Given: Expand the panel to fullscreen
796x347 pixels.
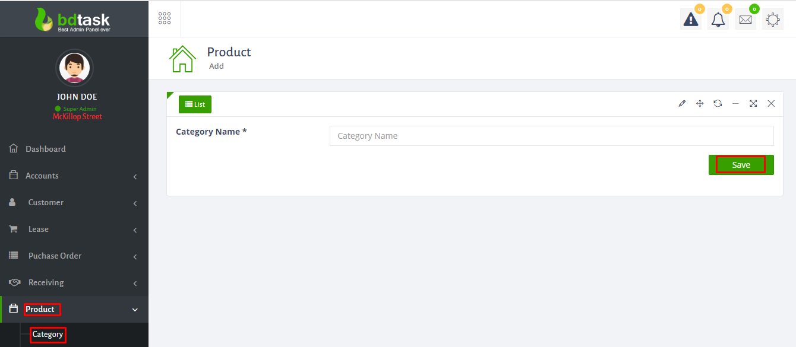Looking at the screenshot, I should click(x=753, y=104).
